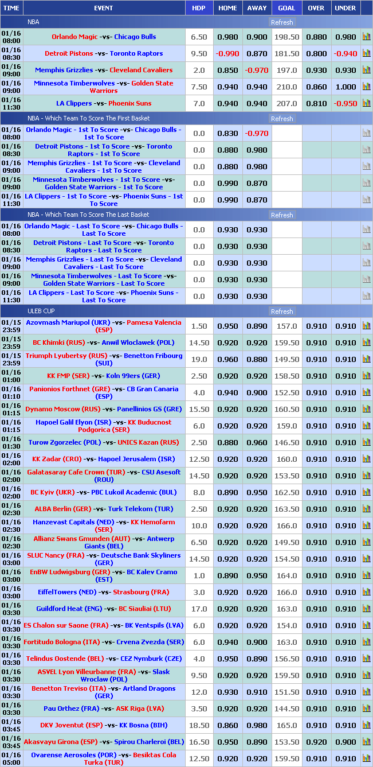
Task: Click the HDP column header
Action: click(199, 8)
